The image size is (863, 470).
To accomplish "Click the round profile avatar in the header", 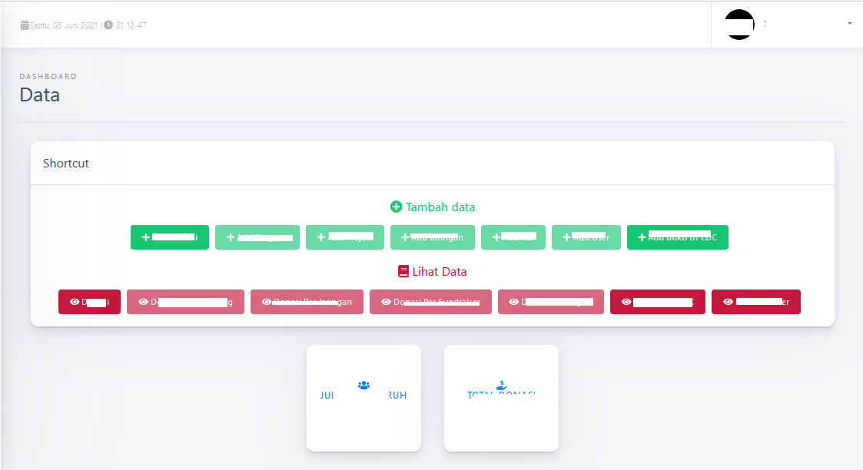I will click(x=739, y=25).
